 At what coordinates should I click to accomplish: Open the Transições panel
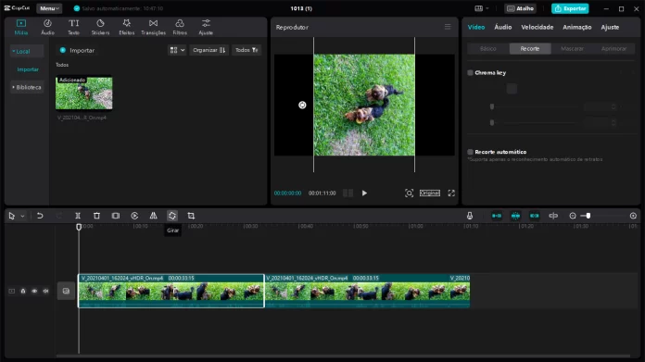(153, 27)
